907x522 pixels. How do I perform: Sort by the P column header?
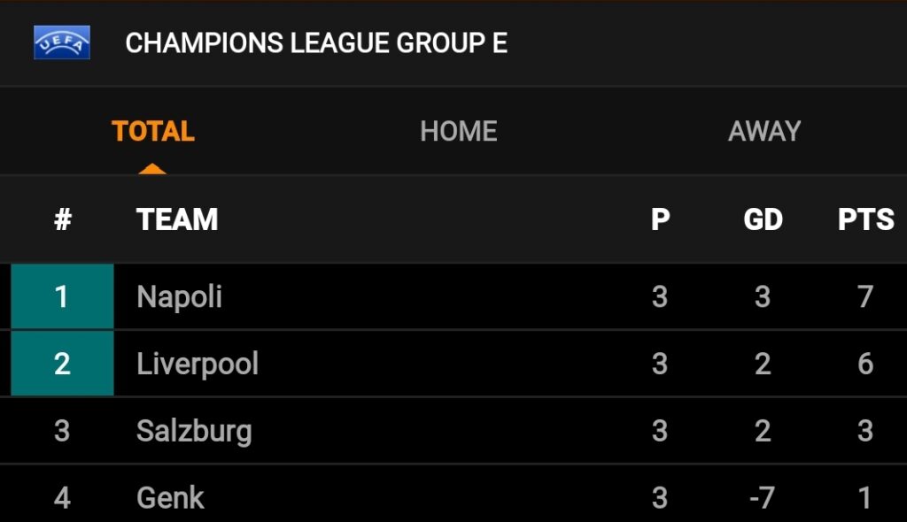click(660, 219)
